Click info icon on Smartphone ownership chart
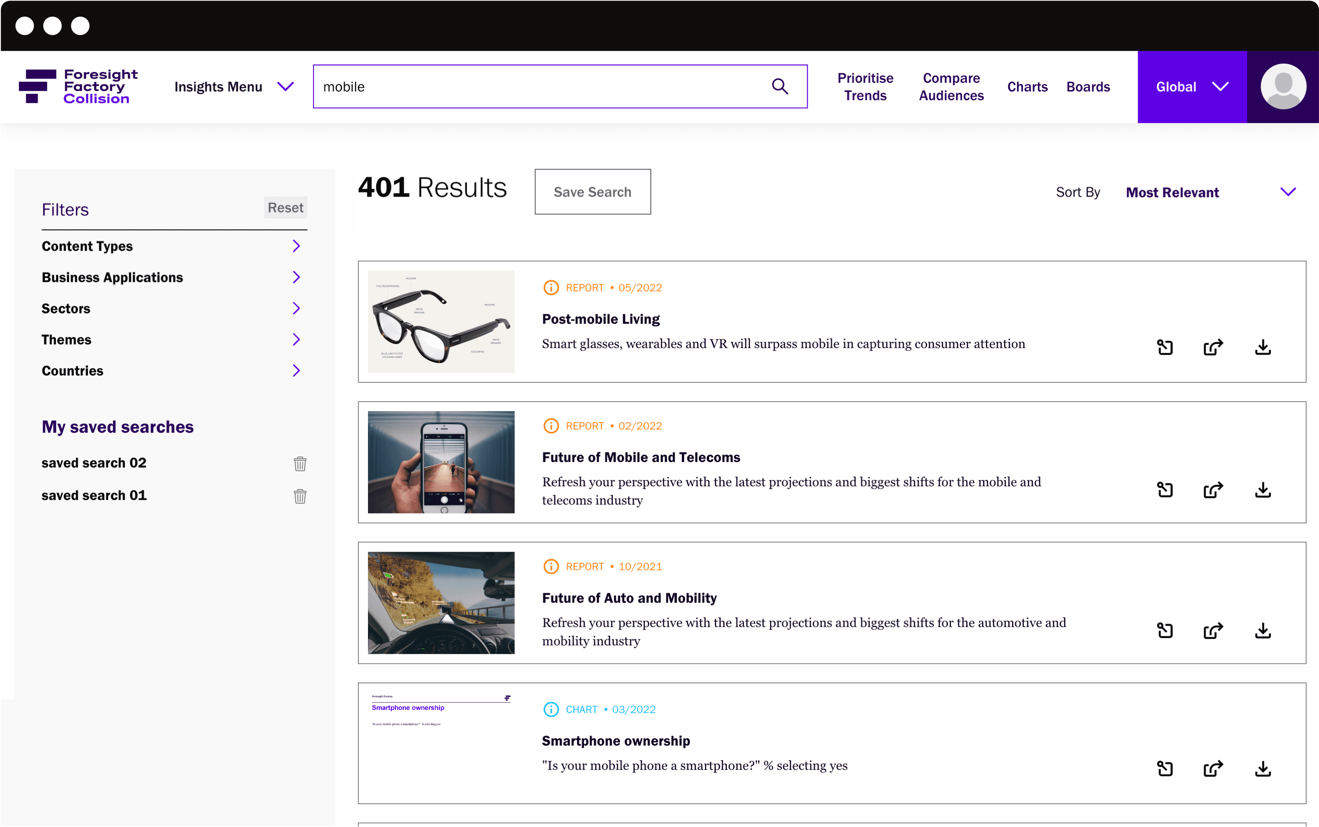Viewport: 1319px width, 827px height. [551, 709]
